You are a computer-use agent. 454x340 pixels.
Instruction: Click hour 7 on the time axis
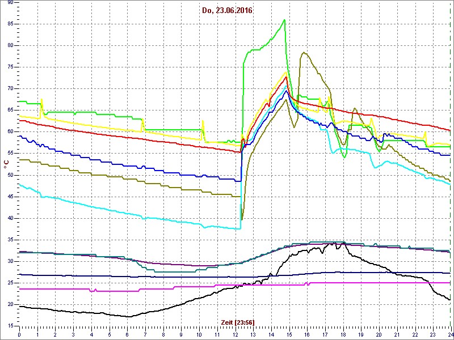(145, 334)
